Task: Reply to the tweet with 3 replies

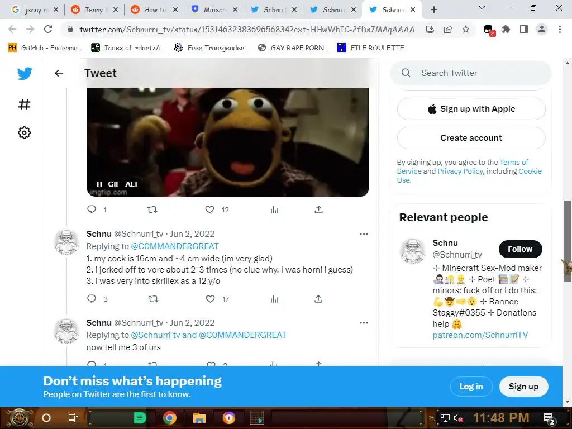Action: [92, 299]
